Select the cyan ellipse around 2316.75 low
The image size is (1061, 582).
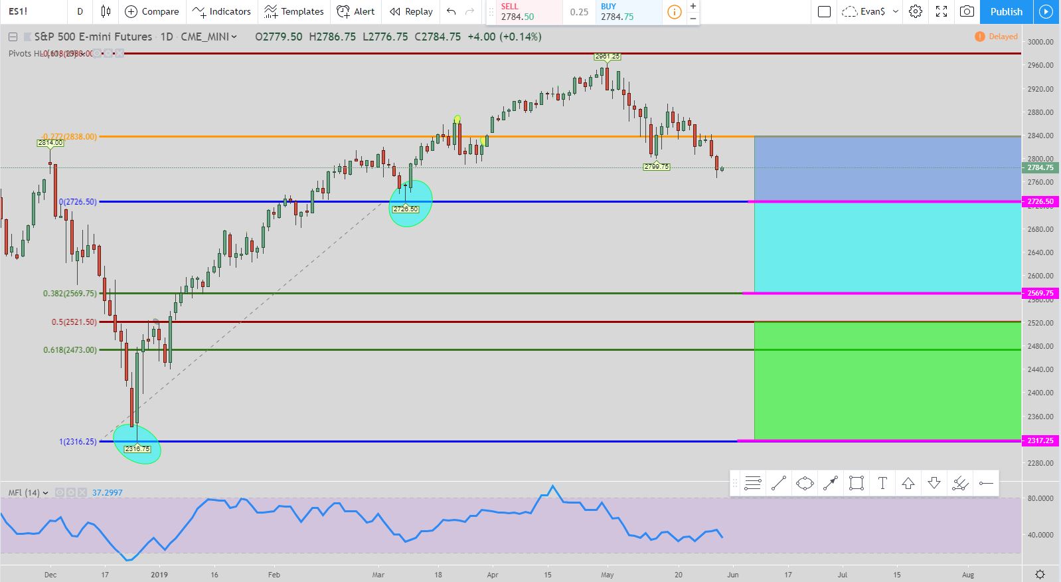coord(137,443)
